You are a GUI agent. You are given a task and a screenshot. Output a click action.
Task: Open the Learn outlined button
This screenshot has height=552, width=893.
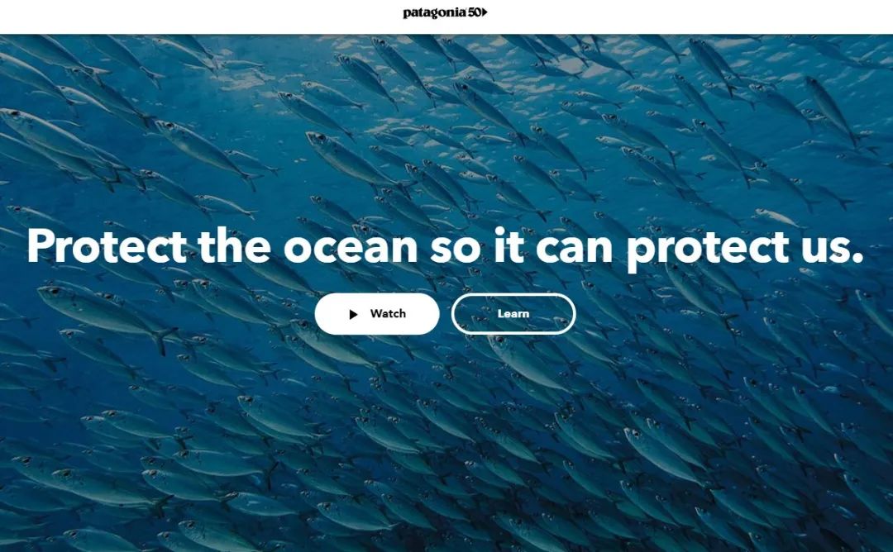513,314
